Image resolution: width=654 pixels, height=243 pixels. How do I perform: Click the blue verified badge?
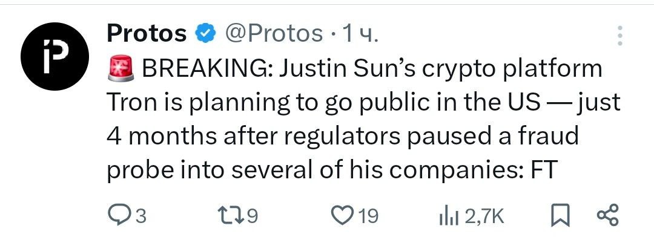(205, 34)
